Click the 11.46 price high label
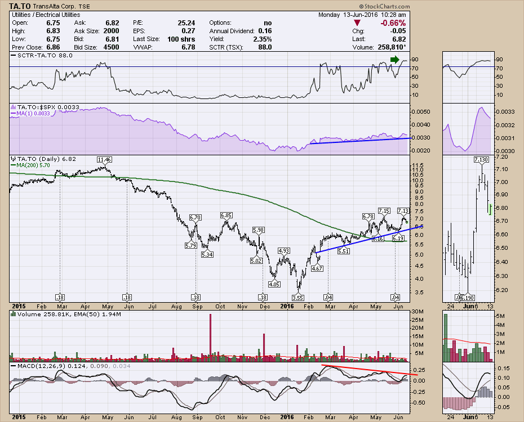Screen dimensions: 524x422 point(105,159)
